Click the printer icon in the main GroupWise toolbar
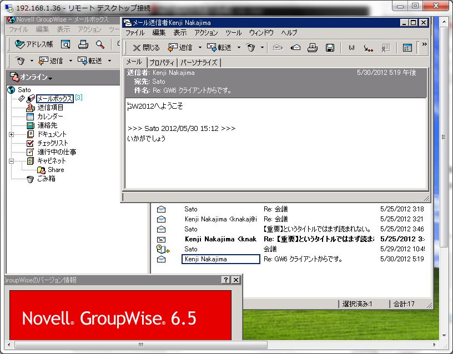 [83, 44]
